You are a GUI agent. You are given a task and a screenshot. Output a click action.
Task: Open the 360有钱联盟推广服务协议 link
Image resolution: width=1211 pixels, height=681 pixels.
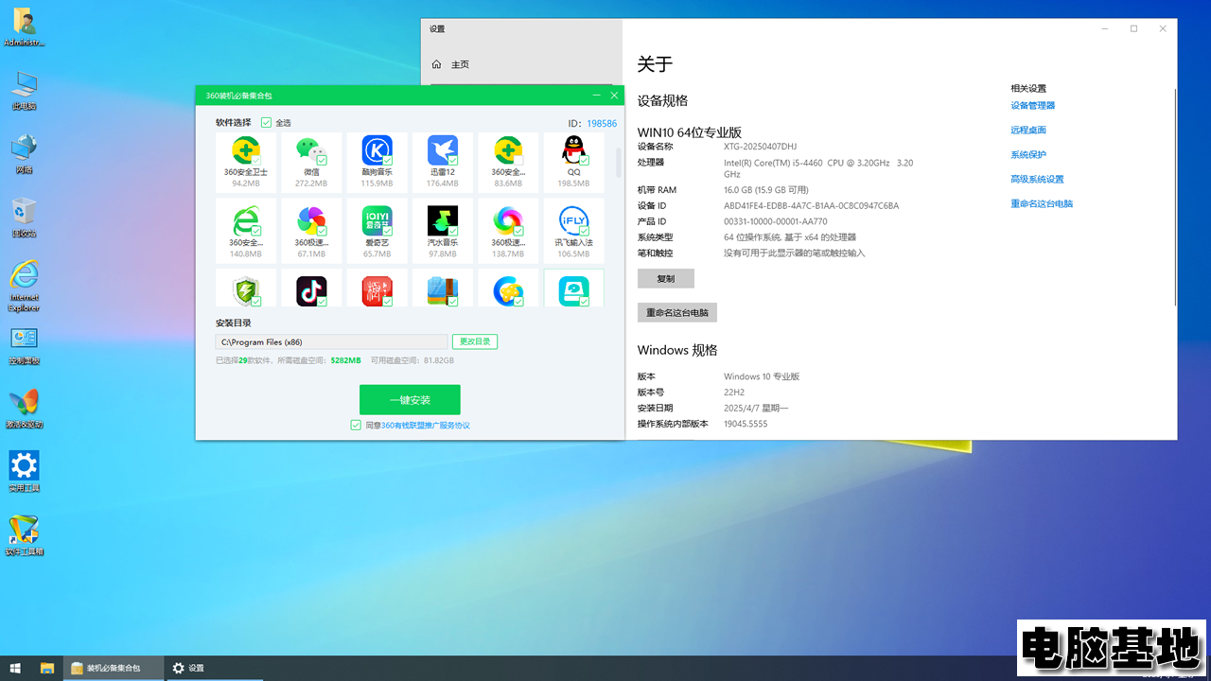(426, 426)
